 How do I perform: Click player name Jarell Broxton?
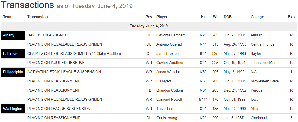pyautogui.click(x=167, y=54)
